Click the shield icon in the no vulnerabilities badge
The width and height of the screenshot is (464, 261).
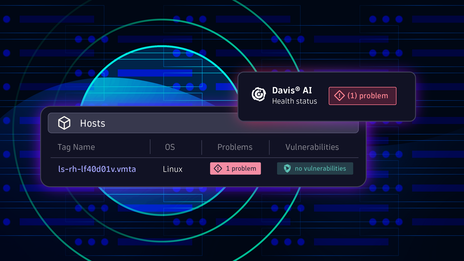[287, 168]
